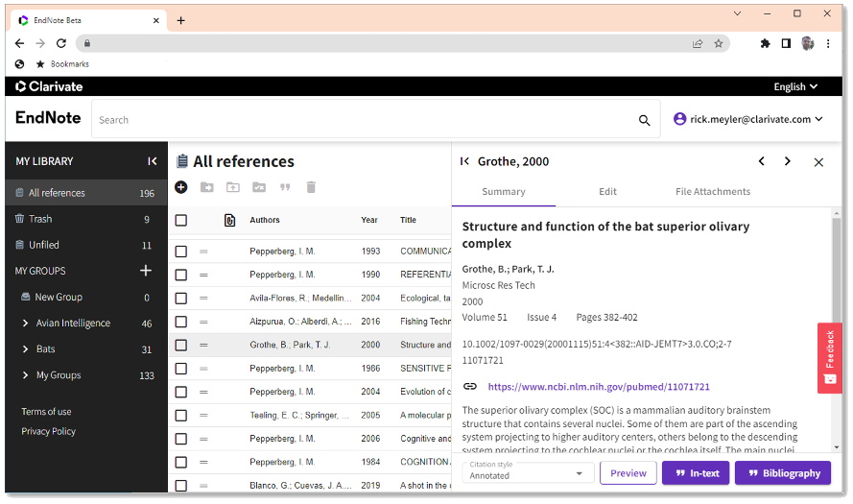Collapse the My Library sidebar
The width and height of the screenshot is (853, 504).
pos(152,161)
